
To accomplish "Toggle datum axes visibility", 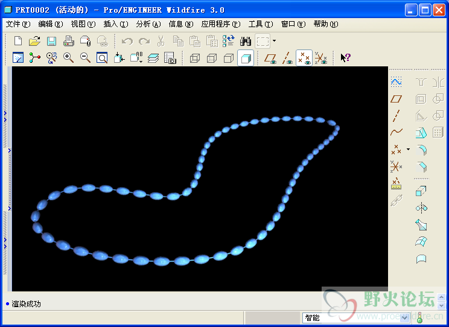I will tap(287, 58).
